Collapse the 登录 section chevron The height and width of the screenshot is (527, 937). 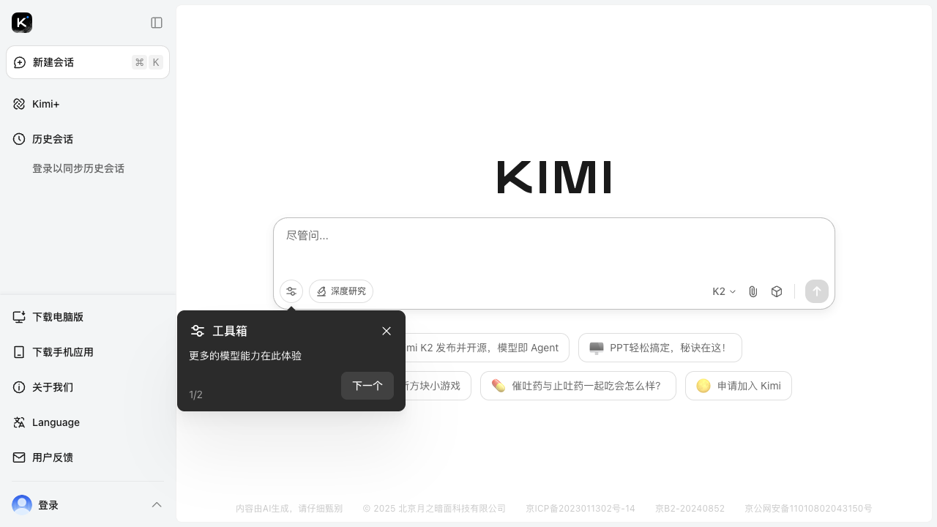pos(157,505)
